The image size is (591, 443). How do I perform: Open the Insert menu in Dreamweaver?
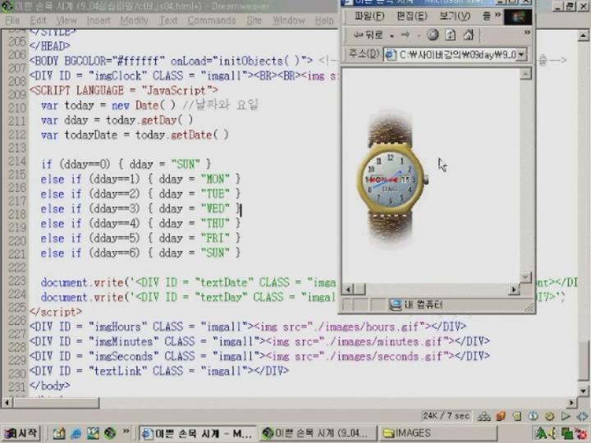click(98, 21)
